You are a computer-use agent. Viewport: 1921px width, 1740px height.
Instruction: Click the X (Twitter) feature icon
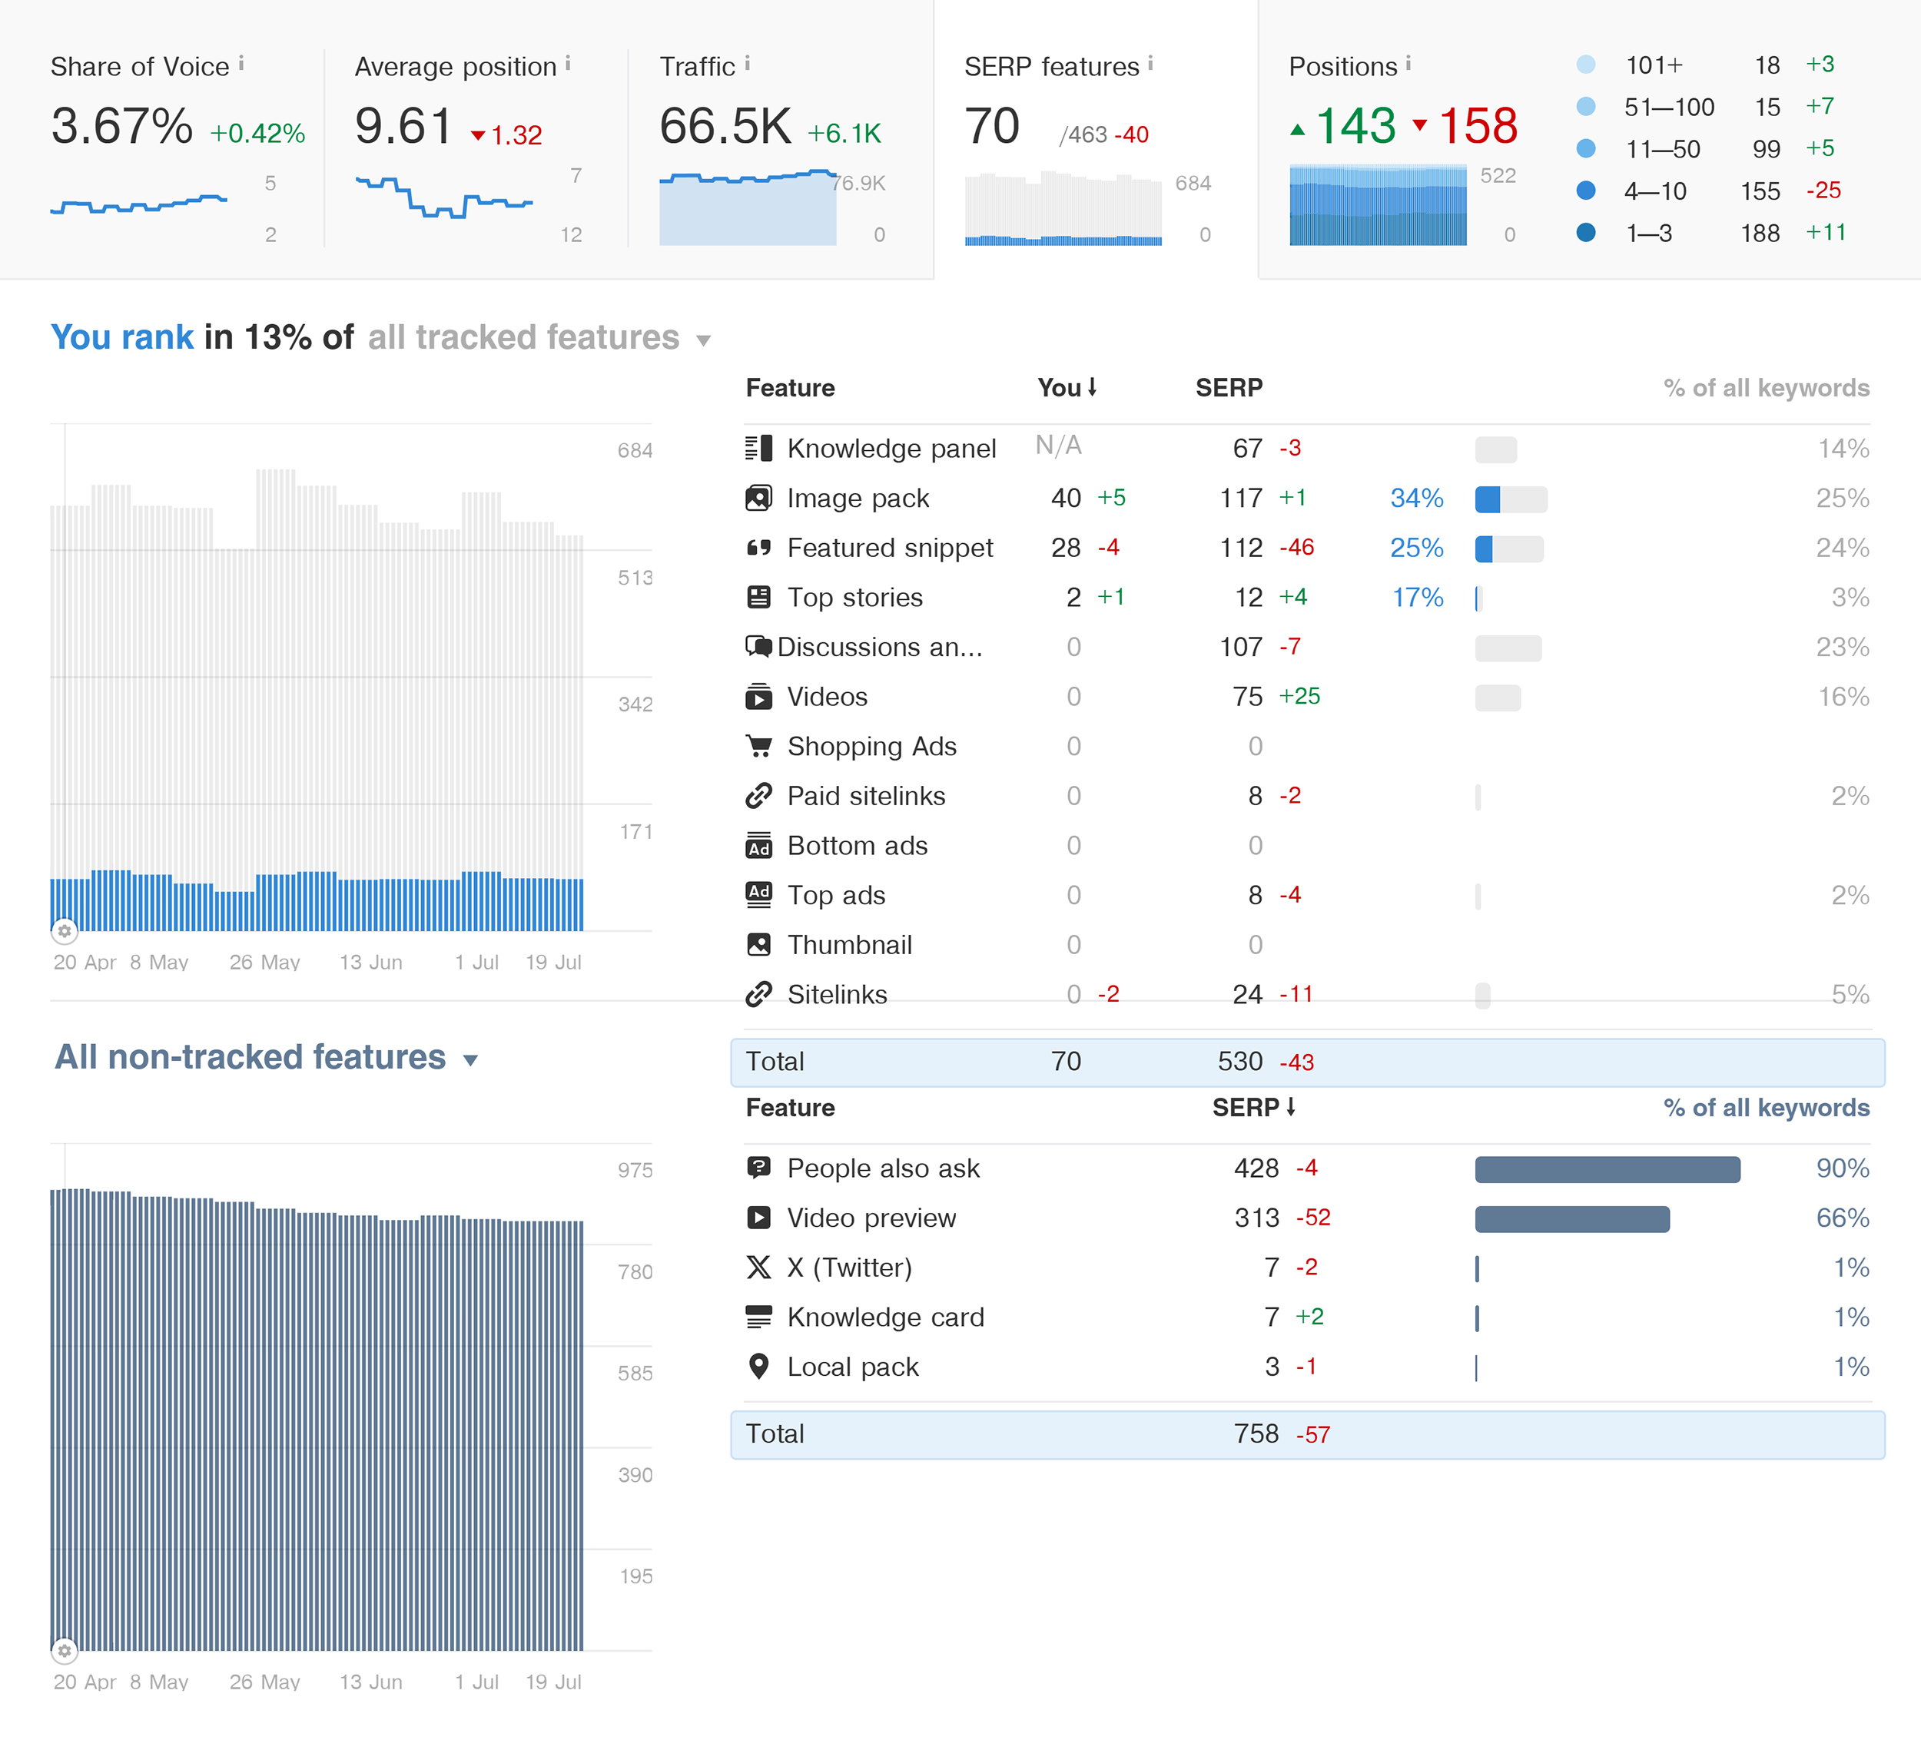759,1268
